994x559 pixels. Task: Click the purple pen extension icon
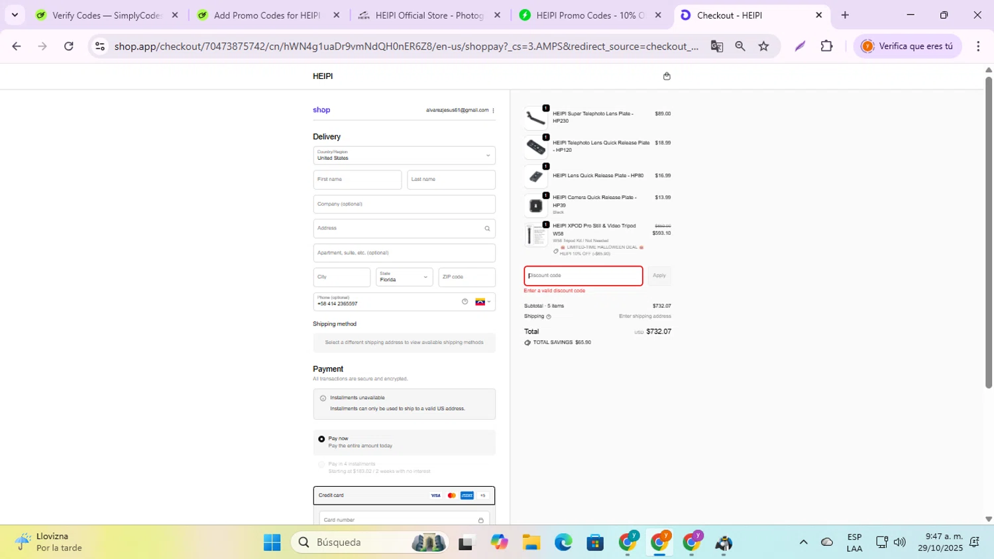(x=800, y=46)
